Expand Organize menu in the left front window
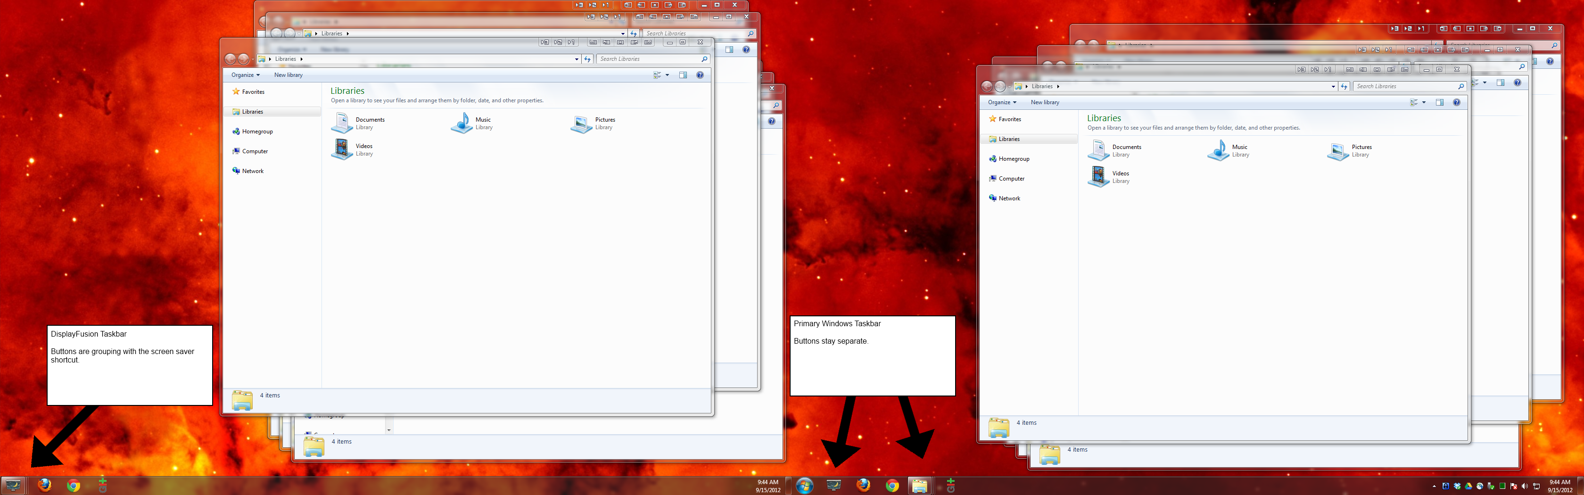The height and width of the screenshot is (495, 1584). (245, 75)
